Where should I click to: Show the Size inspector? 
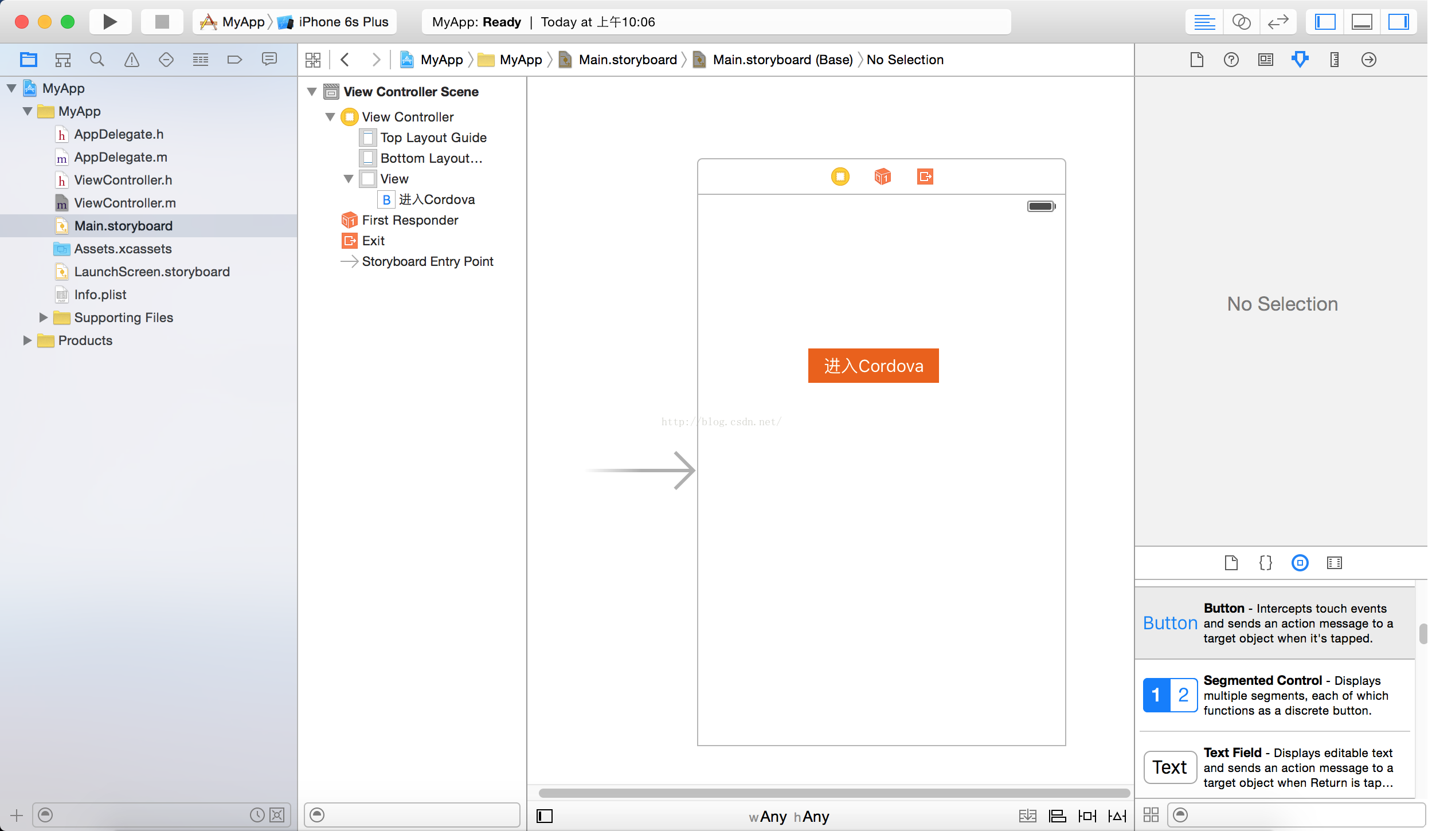coord(1334,60)
